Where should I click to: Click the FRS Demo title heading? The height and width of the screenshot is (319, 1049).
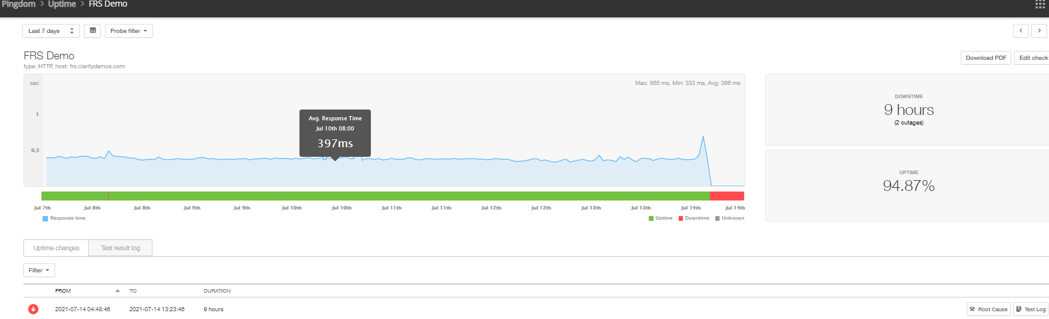point(49,56)
